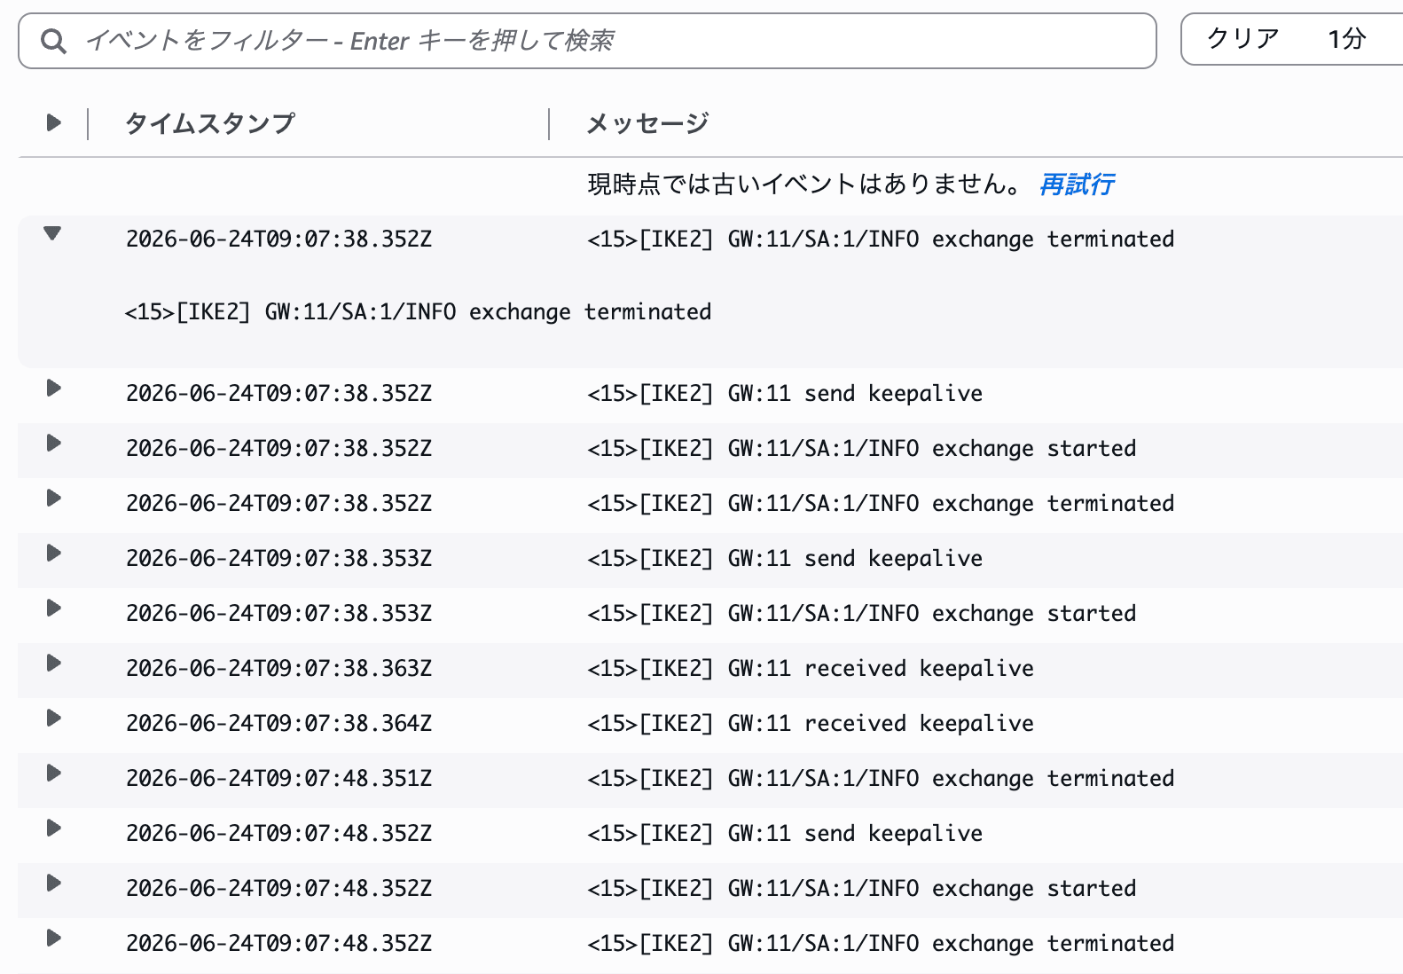Collapse the expanded 09:07:38.352Z exchange terminated row
Viewport: 1403px width, 974px height.
pyautogui.click(x=52, y=233)
